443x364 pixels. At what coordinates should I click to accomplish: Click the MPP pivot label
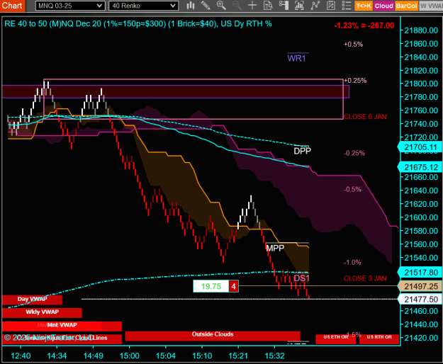coord(275,248)
